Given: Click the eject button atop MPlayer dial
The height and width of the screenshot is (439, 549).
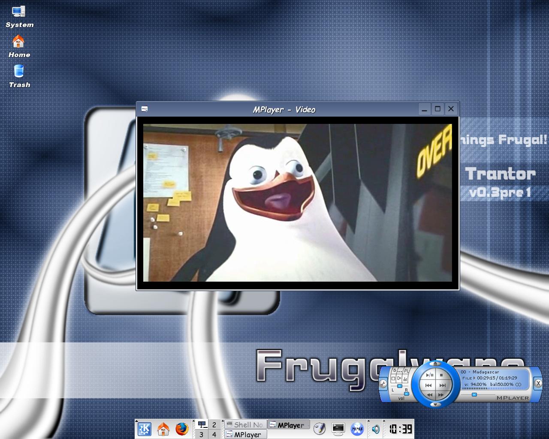Looking at the screenshot, I should click(435, 364).
